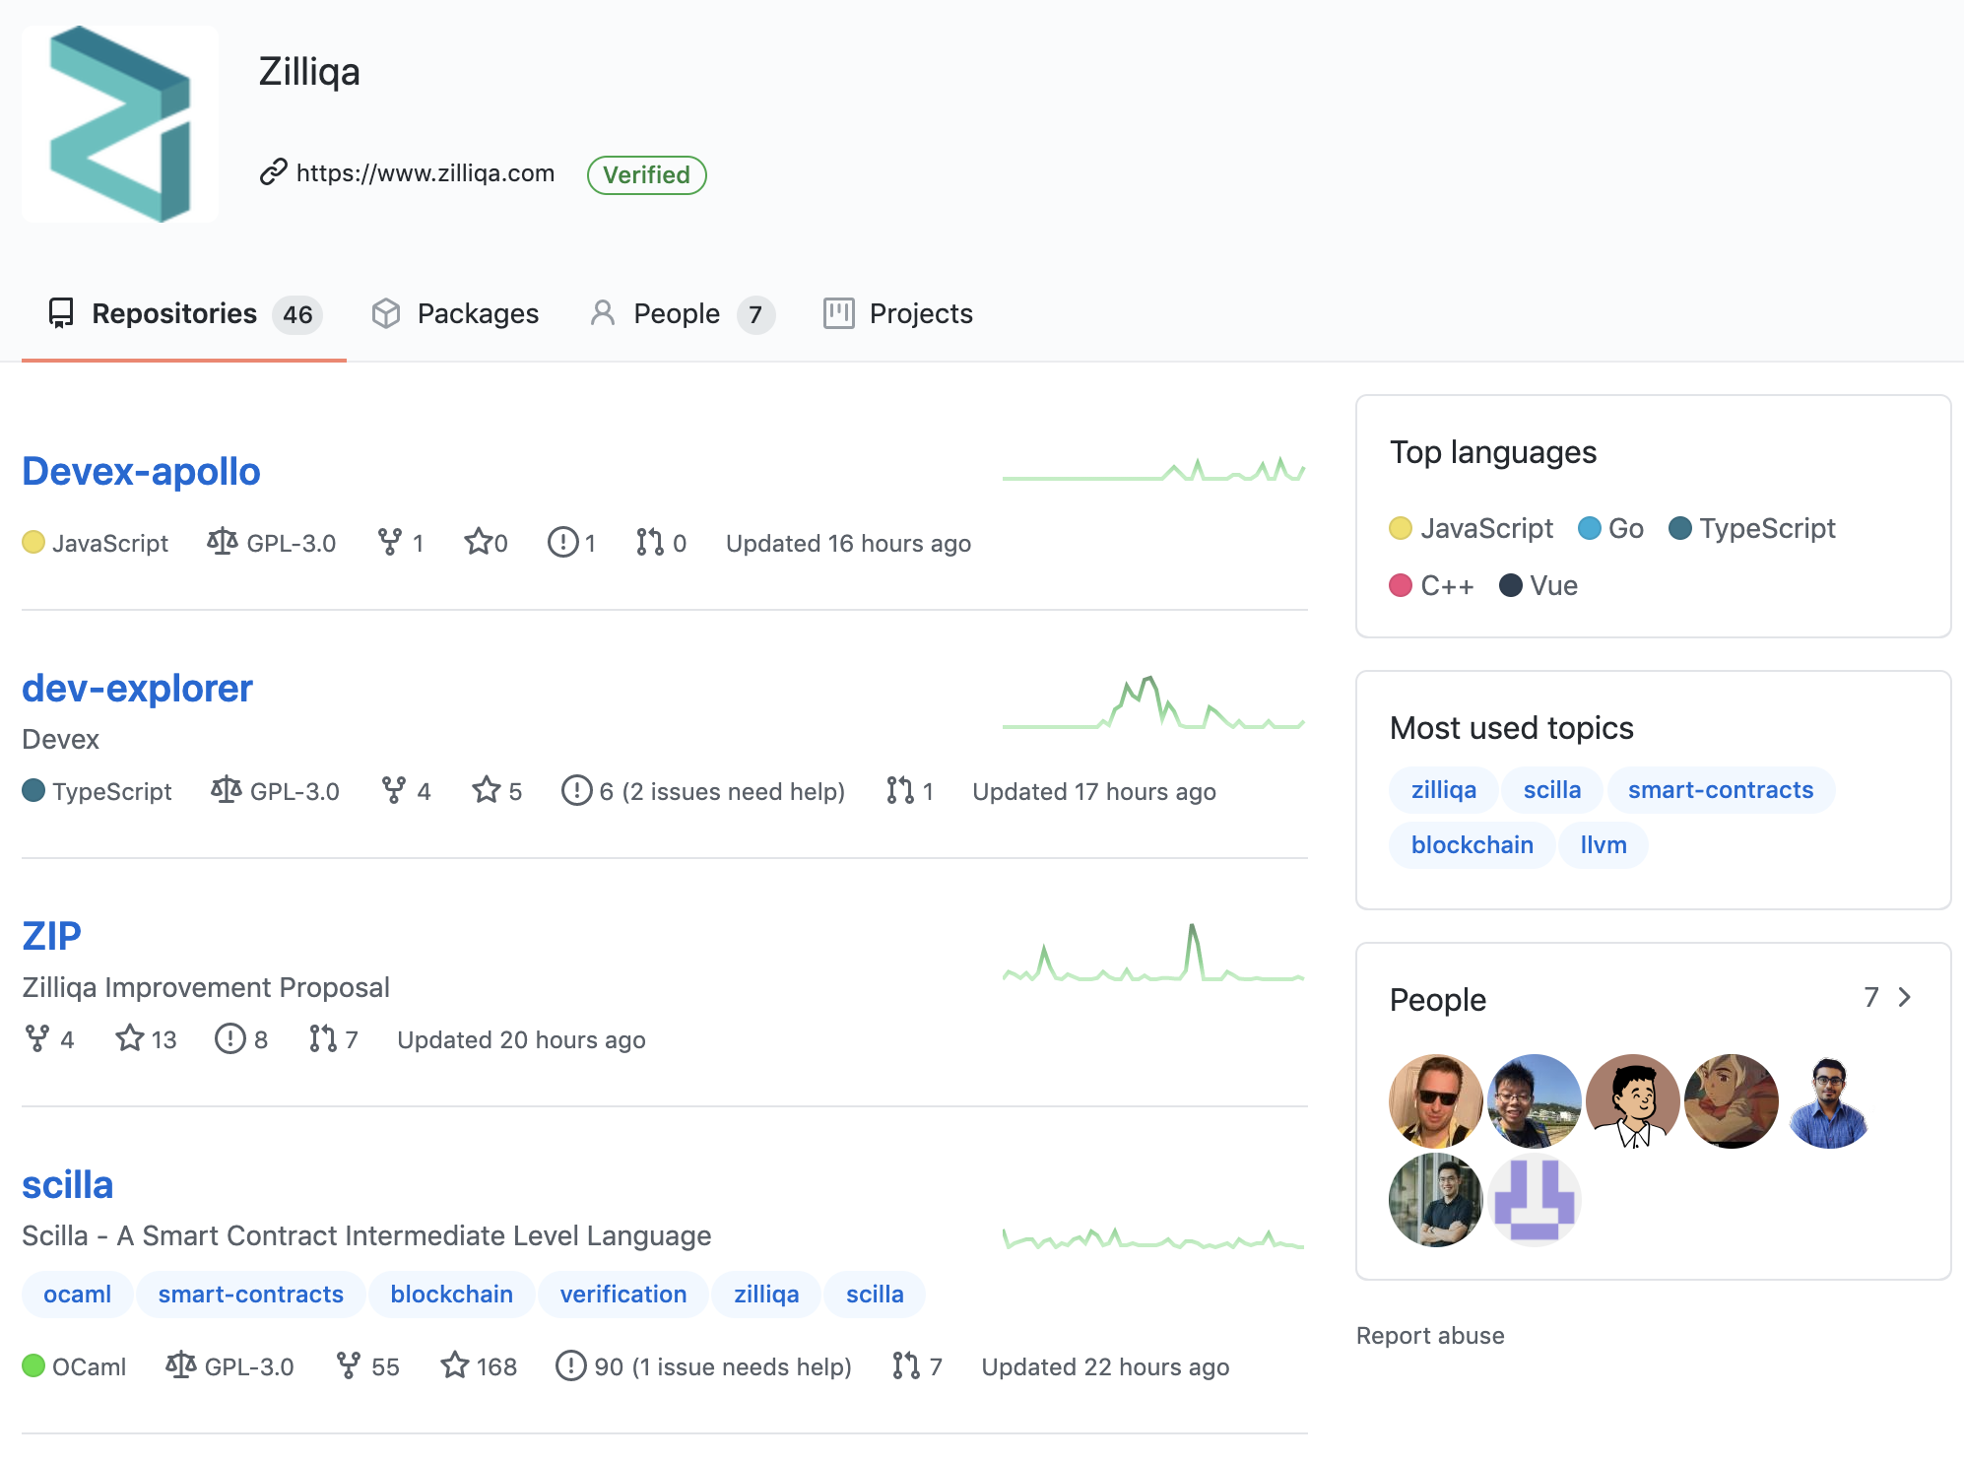Viewport: 1964px width, 1462px height.
Task: Click the JavaScript yellow language dot
Action: 1400,529
